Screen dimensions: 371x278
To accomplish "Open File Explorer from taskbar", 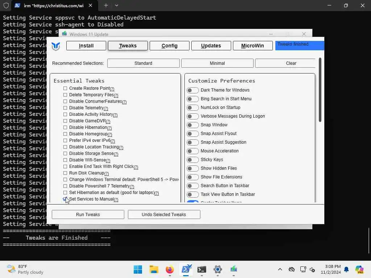I will [x=154, y=269].
